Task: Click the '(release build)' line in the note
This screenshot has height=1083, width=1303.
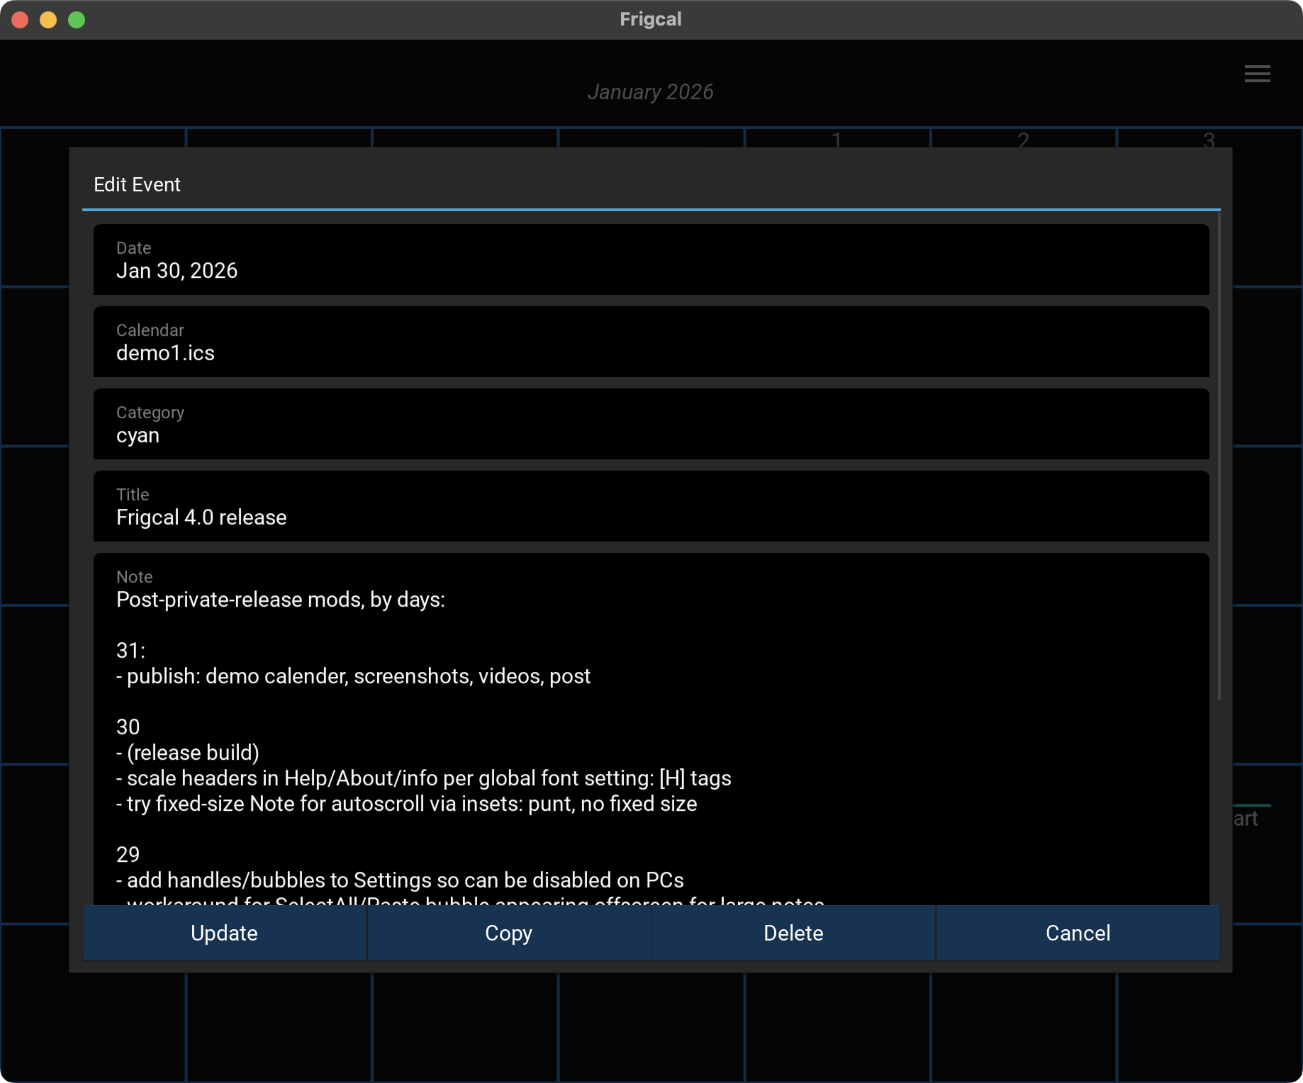Action: (193, 753)
